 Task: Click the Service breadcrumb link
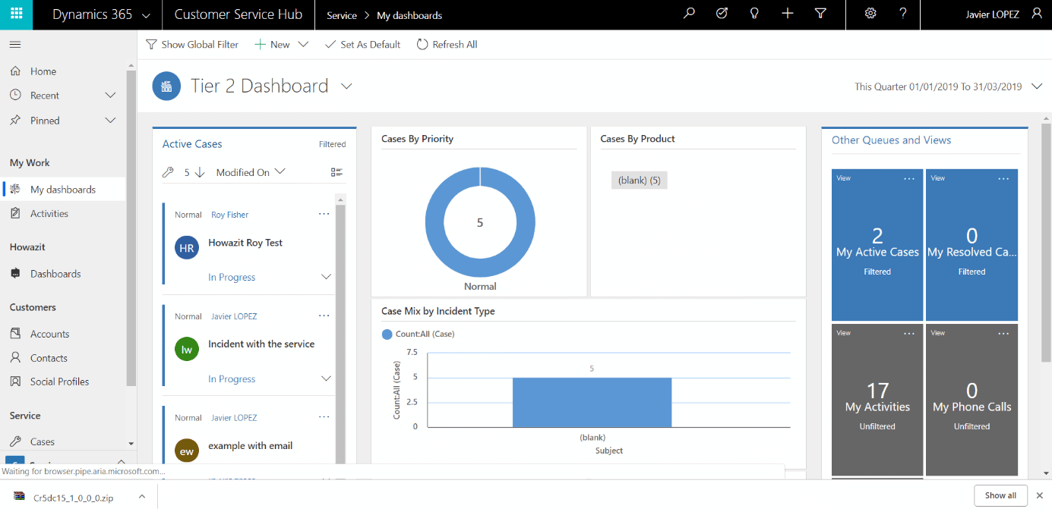(x=342, y=15)
